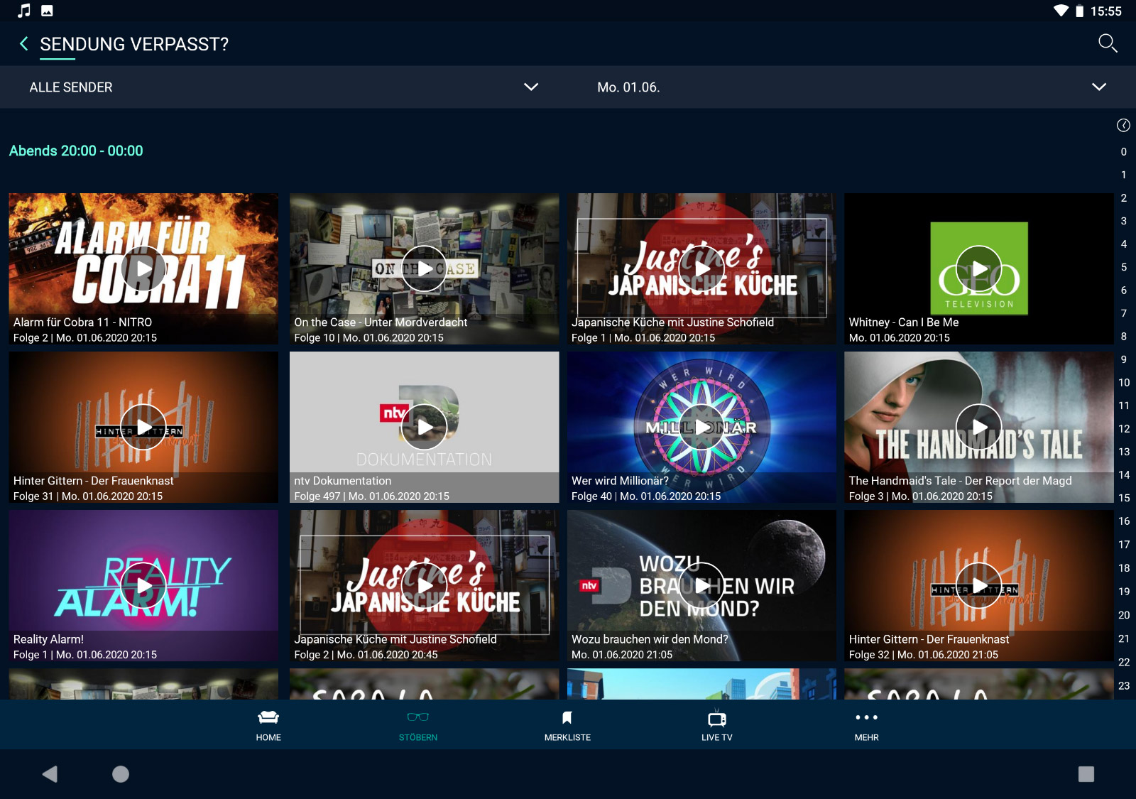Tap the Android home circle button
1136x799 pixels.
[x=121, y=774]
